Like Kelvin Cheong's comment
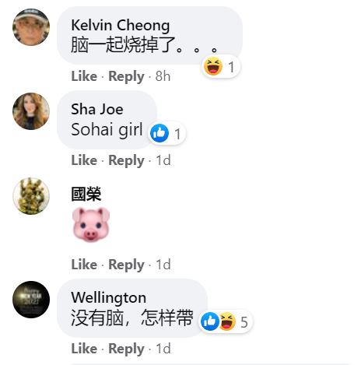361x365 pixels. coord(84,76)
